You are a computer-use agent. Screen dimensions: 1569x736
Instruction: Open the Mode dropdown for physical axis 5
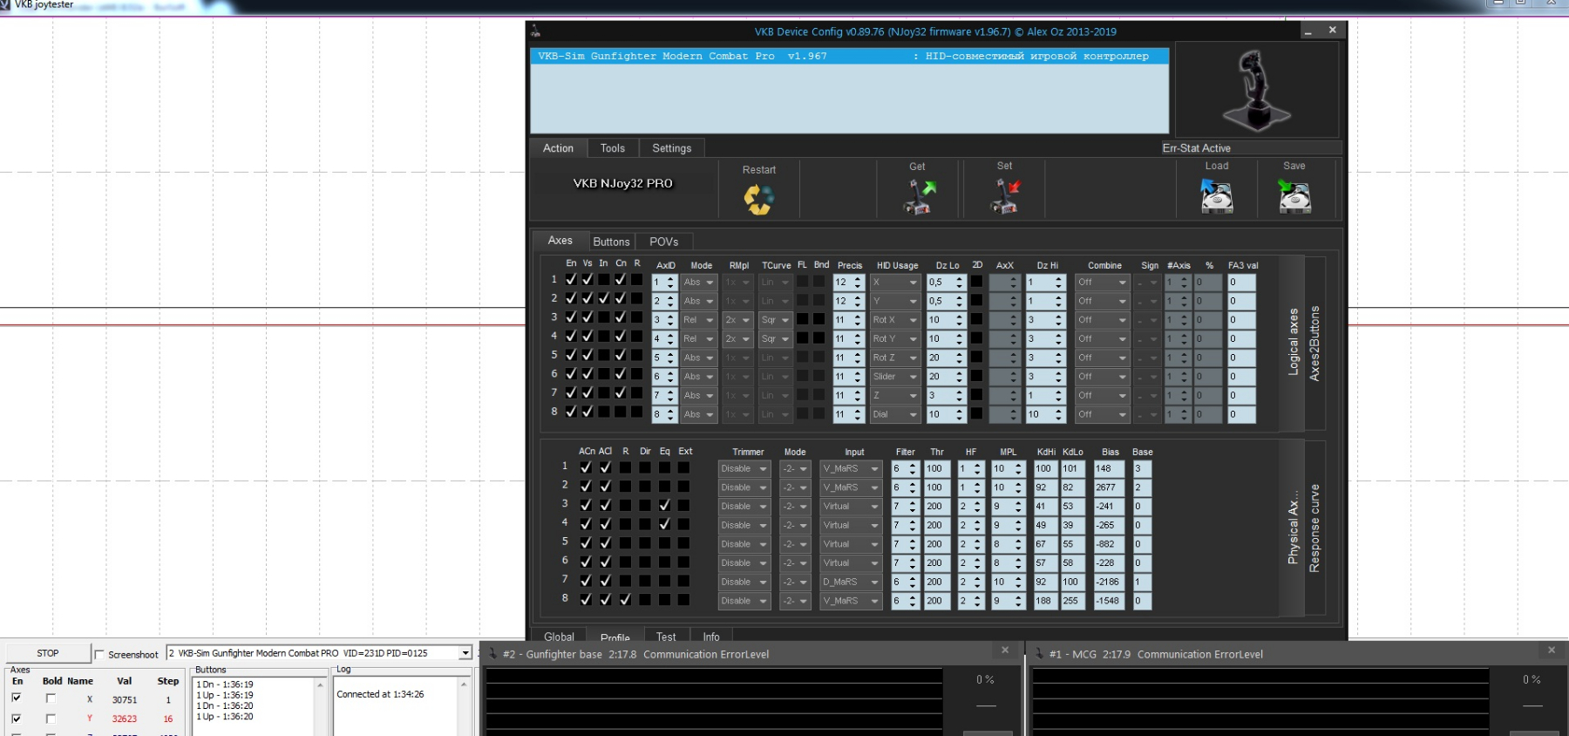pos(795,544)
